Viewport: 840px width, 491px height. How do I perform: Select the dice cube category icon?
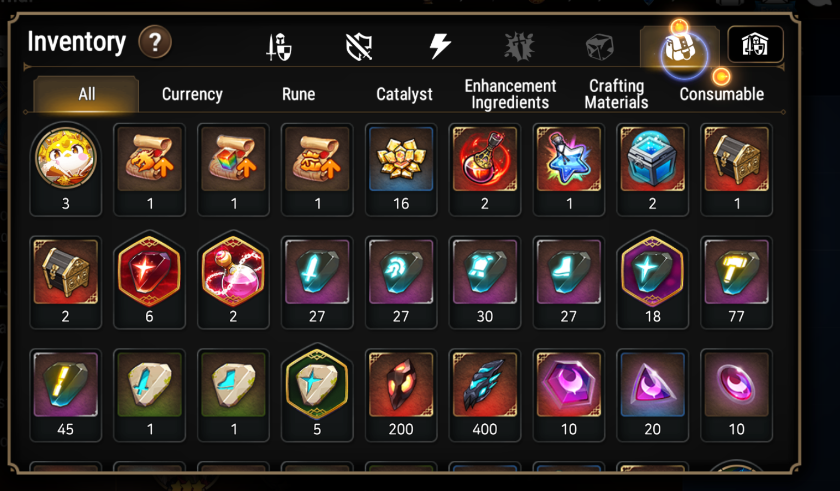600,47
